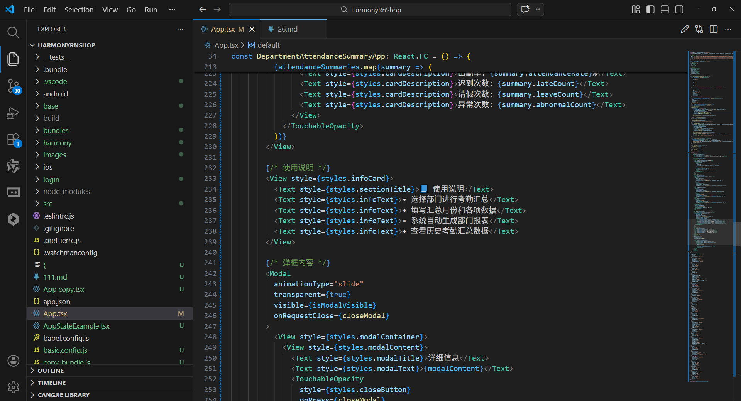Open basic.config.js file

pos(110,350)
